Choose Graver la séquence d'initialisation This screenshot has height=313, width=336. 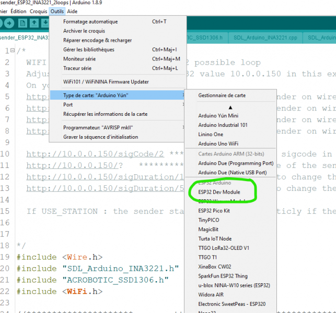click(x=117, y=137)
